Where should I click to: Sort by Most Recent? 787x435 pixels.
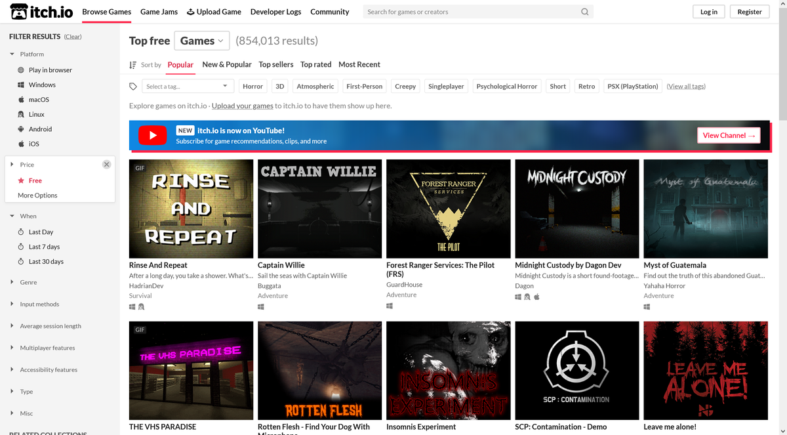pyautogui.click(x=359, y=64)
